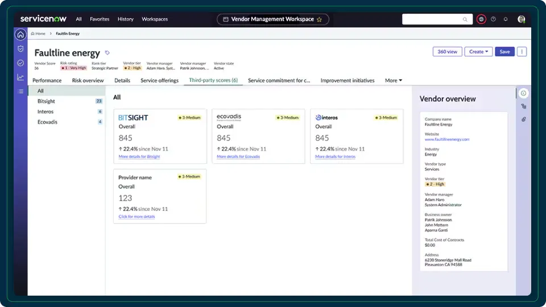Open the analytics chart sidebar icon
Viewport: 546px width, 307px height.
point(20,77)
